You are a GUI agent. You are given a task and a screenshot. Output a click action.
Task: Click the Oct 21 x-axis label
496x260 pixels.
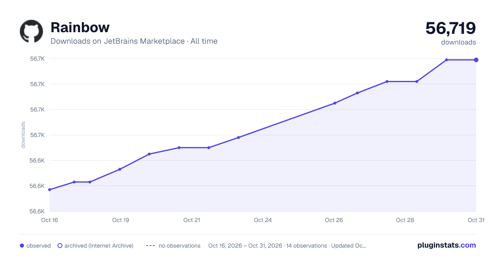pos(192,220)
